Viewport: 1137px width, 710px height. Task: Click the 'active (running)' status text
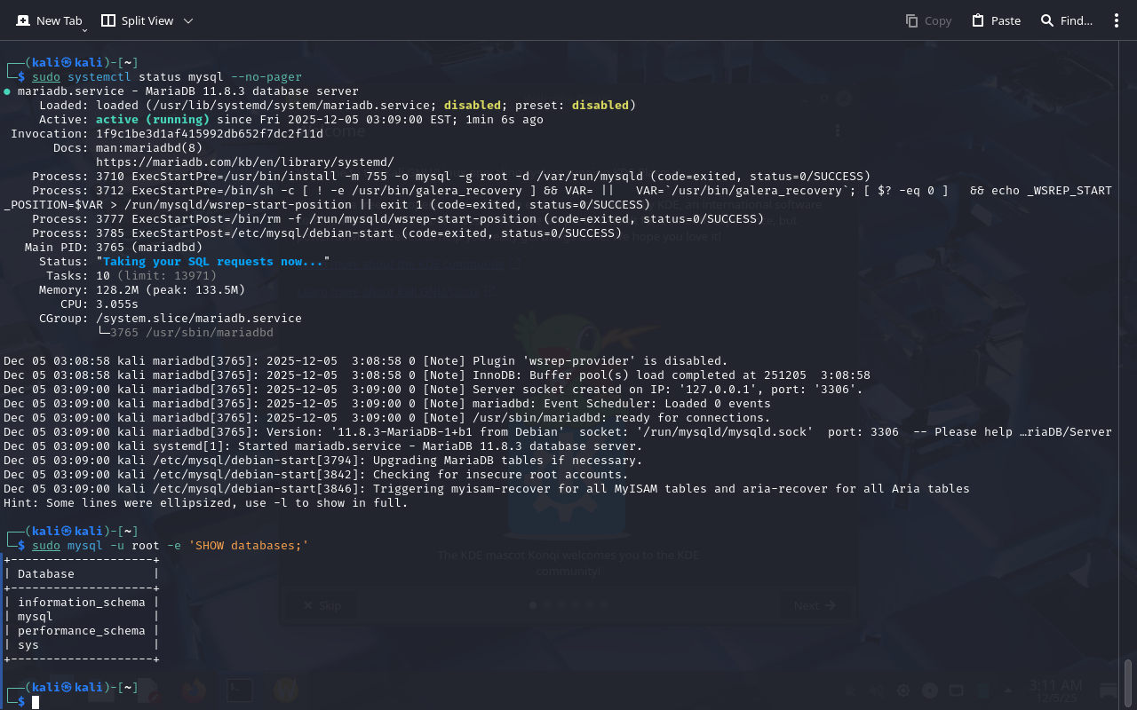click(x=152, y=120)
